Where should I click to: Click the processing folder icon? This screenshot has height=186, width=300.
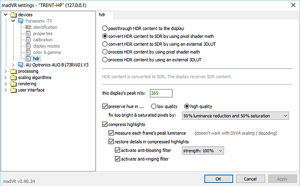coord(13,71)
